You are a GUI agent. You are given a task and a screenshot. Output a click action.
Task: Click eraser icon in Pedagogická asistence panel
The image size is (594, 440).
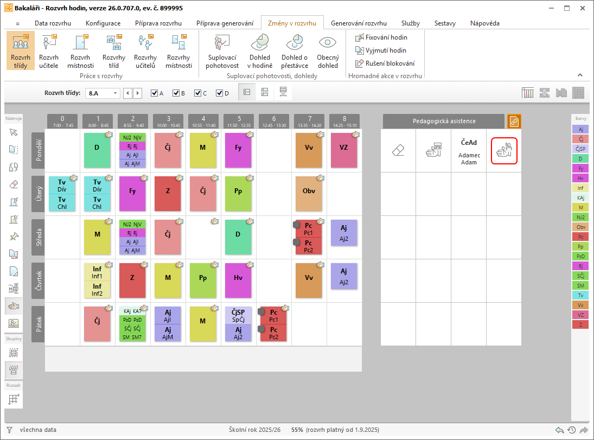click(x=398, y=150)
